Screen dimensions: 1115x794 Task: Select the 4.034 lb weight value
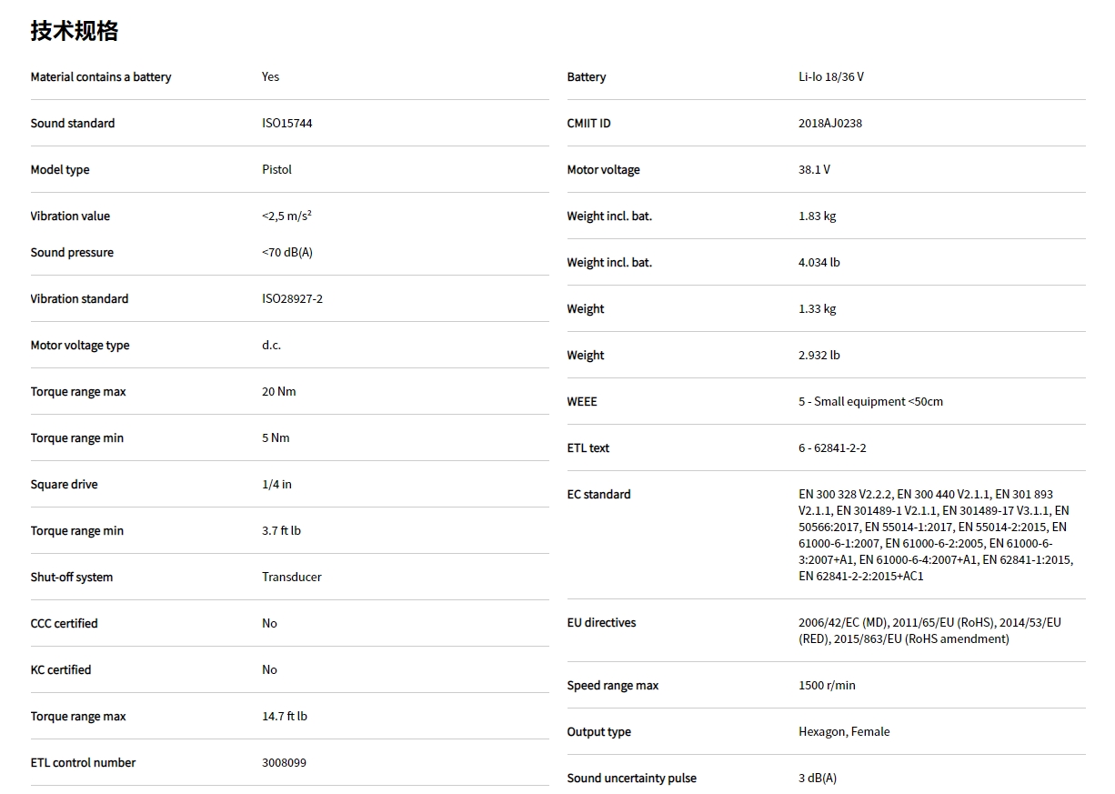pyautogui.click(x=819, y=263)
